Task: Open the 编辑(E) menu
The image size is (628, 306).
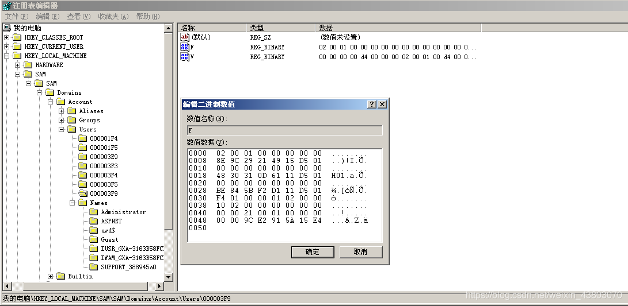Action: click(47, 17)
